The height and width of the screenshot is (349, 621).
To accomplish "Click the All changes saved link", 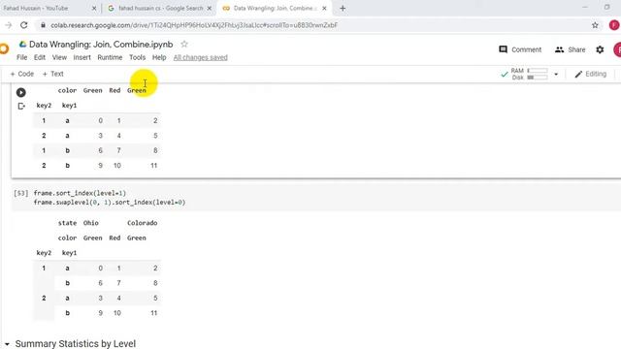I will pyautogui.click(x=201, y=57).
